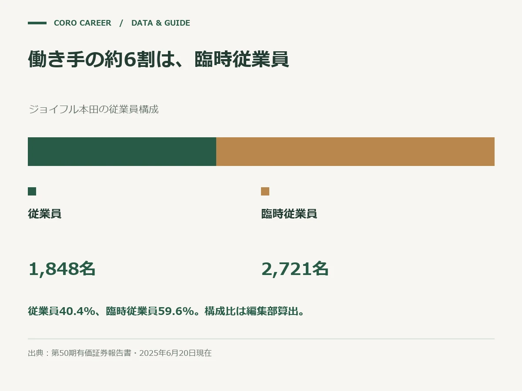Click the value 1,848名
This screenshot has height=391, width=522.
[x=62, y=269]
